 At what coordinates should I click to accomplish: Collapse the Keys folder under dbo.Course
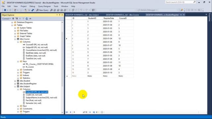[18, 61]
